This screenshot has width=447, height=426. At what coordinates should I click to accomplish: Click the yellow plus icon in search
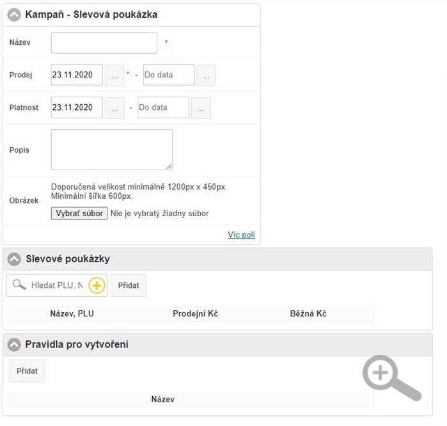(x=97, y=285)
